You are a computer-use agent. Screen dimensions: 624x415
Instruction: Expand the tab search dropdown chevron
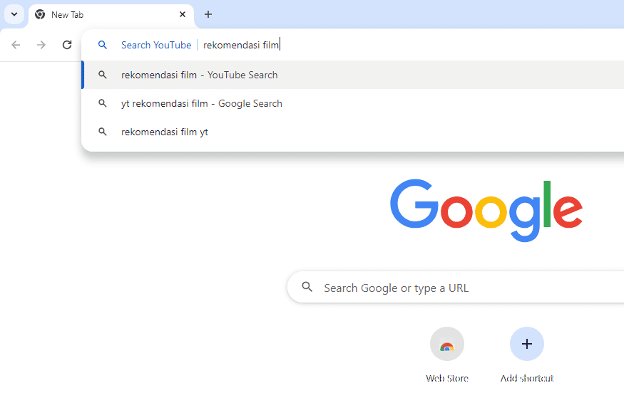[14, 15]
